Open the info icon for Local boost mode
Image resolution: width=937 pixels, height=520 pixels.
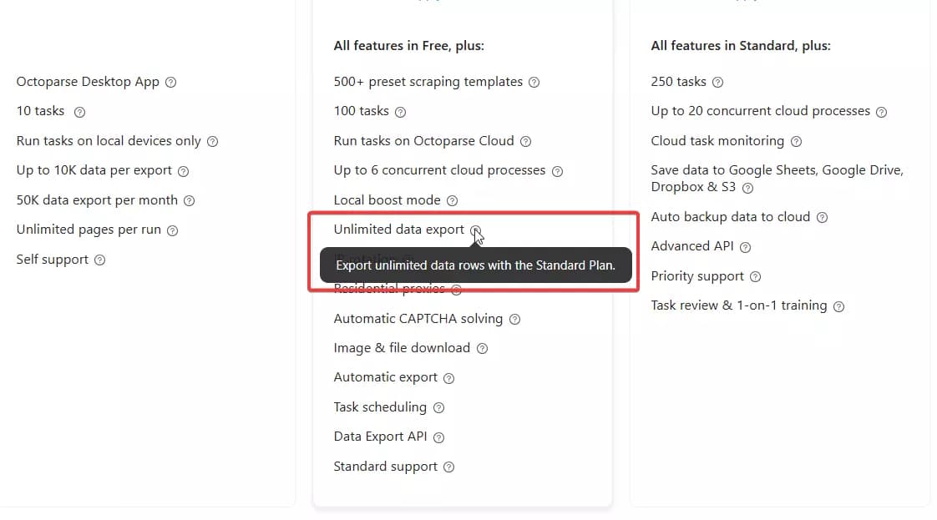pyautogui.click(x=452, y=200)
